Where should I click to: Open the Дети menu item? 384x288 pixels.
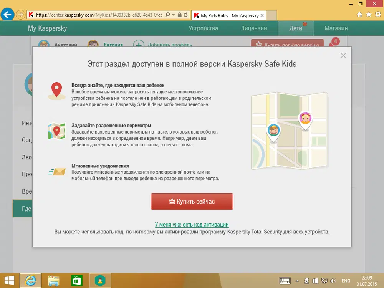296,28
